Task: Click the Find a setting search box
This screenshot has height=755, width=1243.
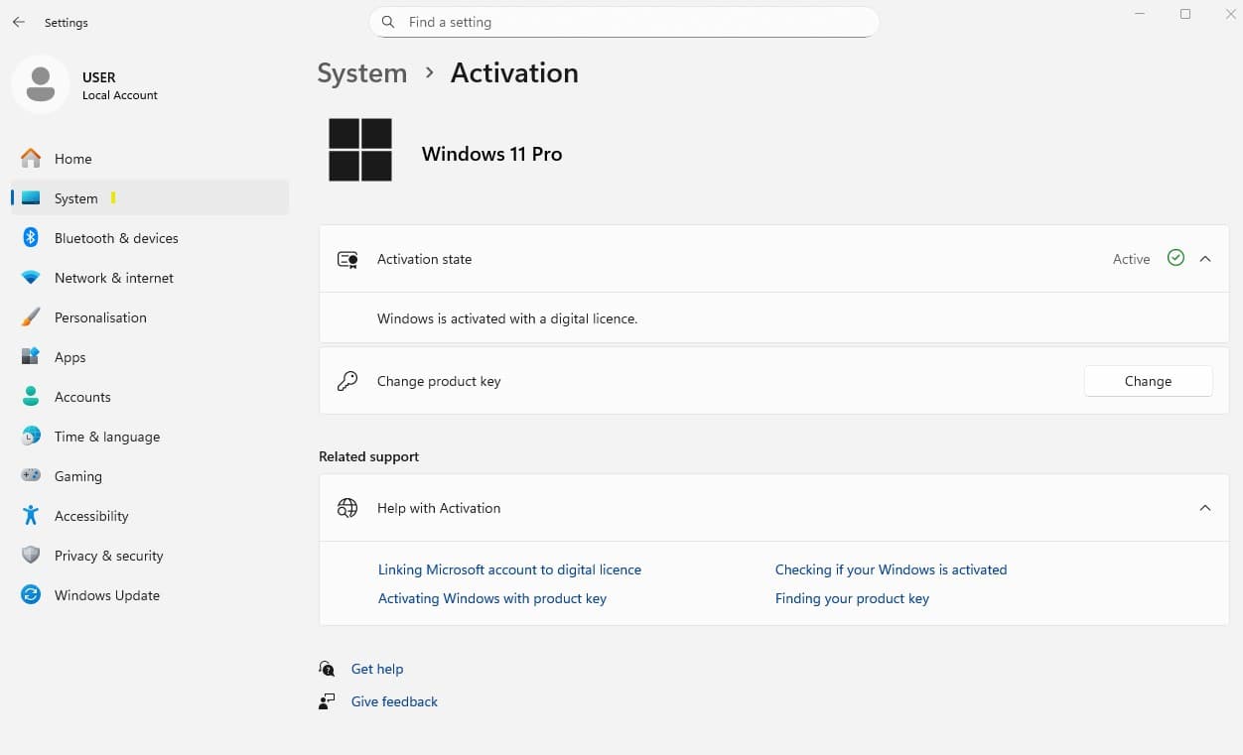Action: coord(623,22)
